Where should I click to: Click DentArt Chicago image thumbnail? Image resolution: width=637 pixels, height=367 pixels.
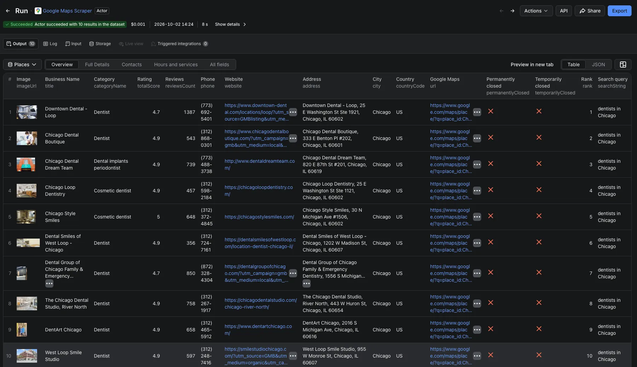22,330
